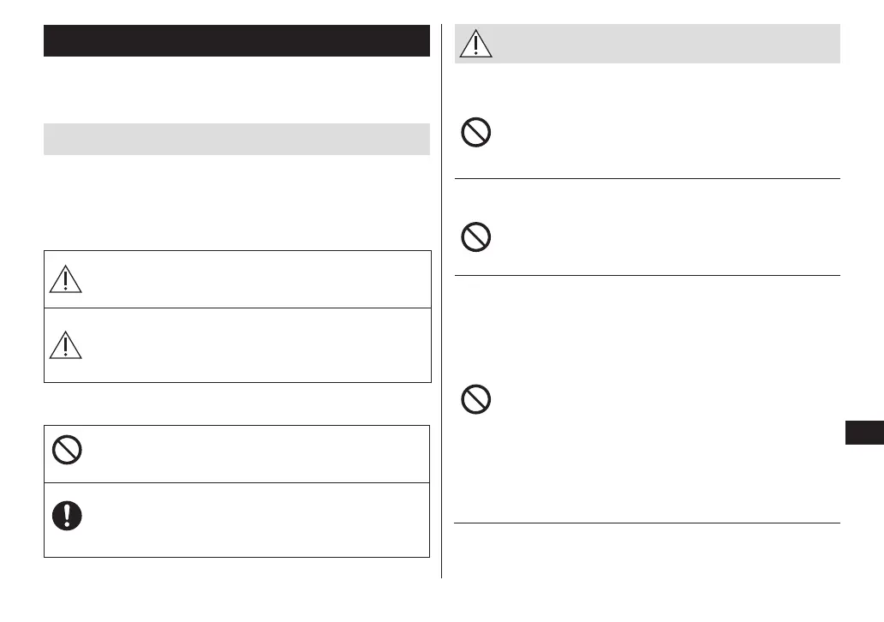Screen dimensions: 884x622
Task: Click the empty cell beside the upper warning triangle
Action: coord(257,279)
